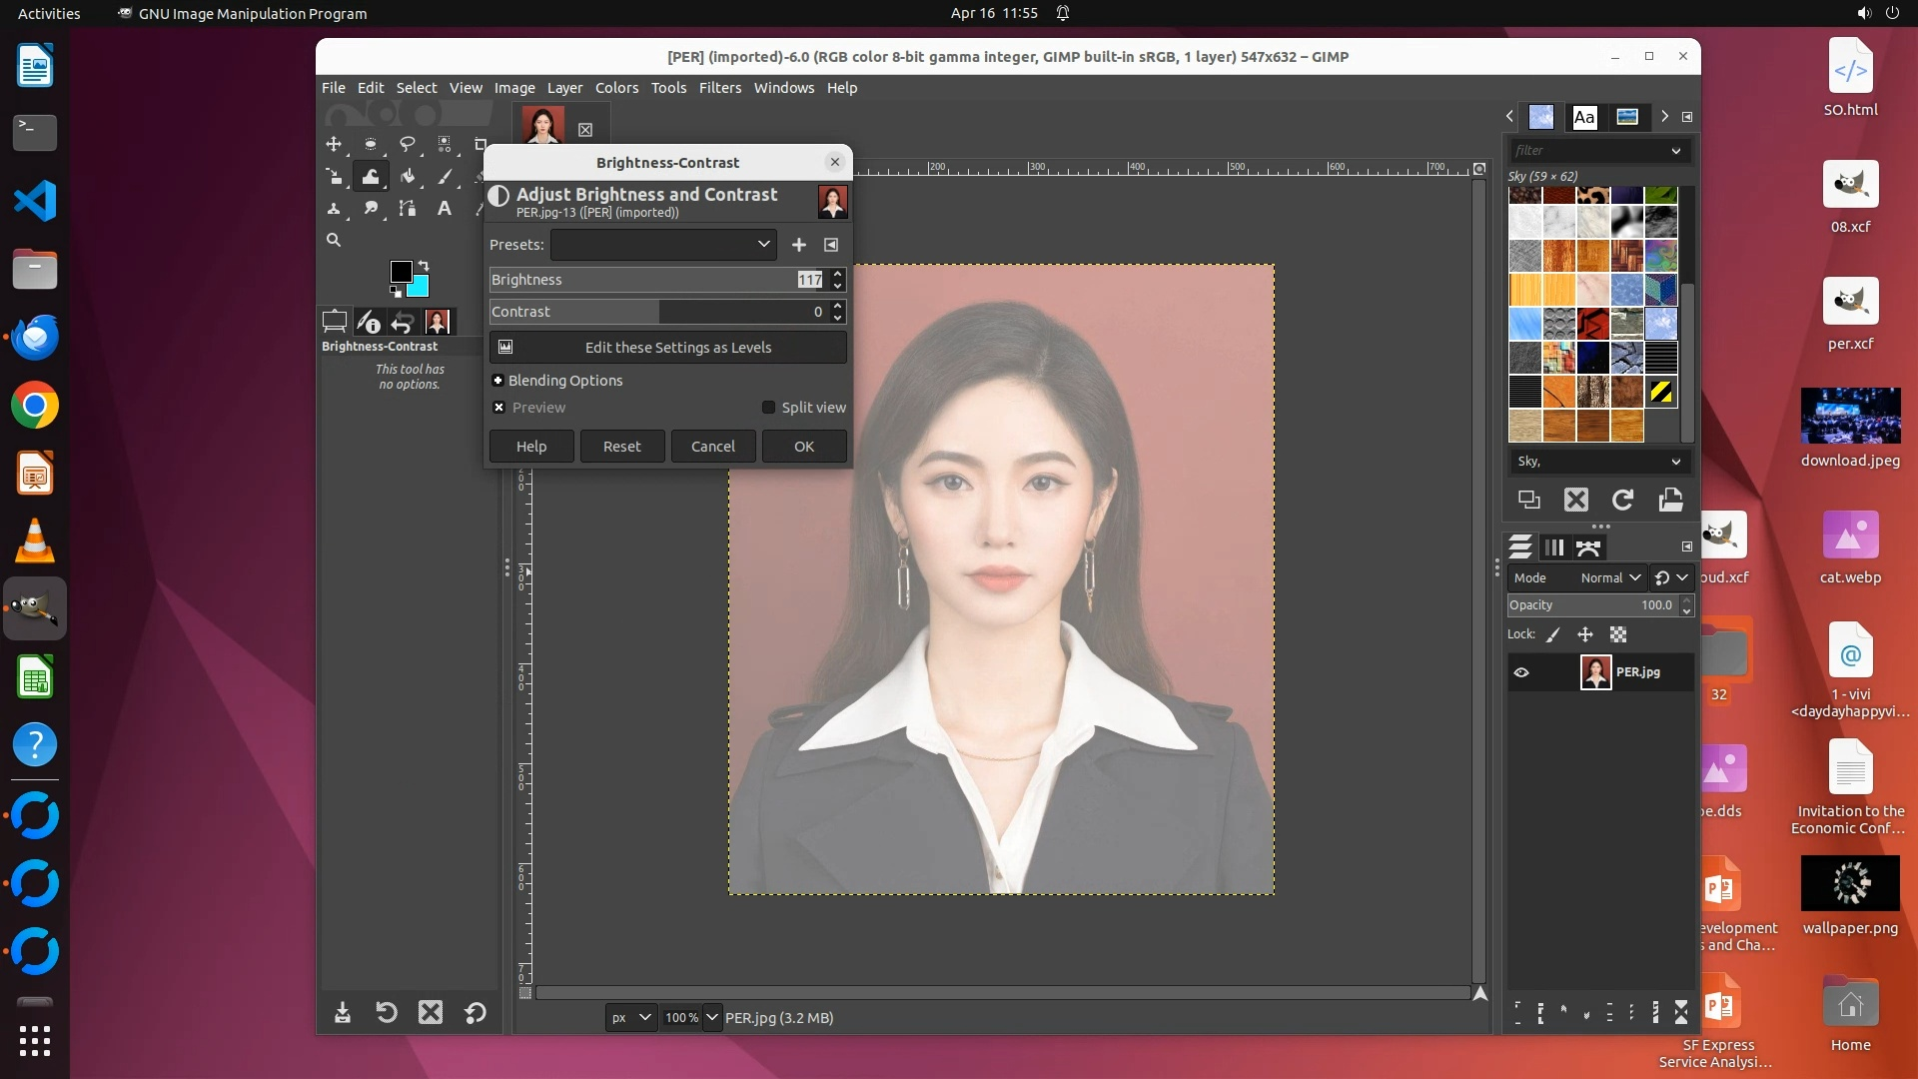Image resolution: width=1918 pixels, height=1079 pixels.
Task: Open the Undo History tab icon
Action: pyautogui.click(x=402, y=322)
